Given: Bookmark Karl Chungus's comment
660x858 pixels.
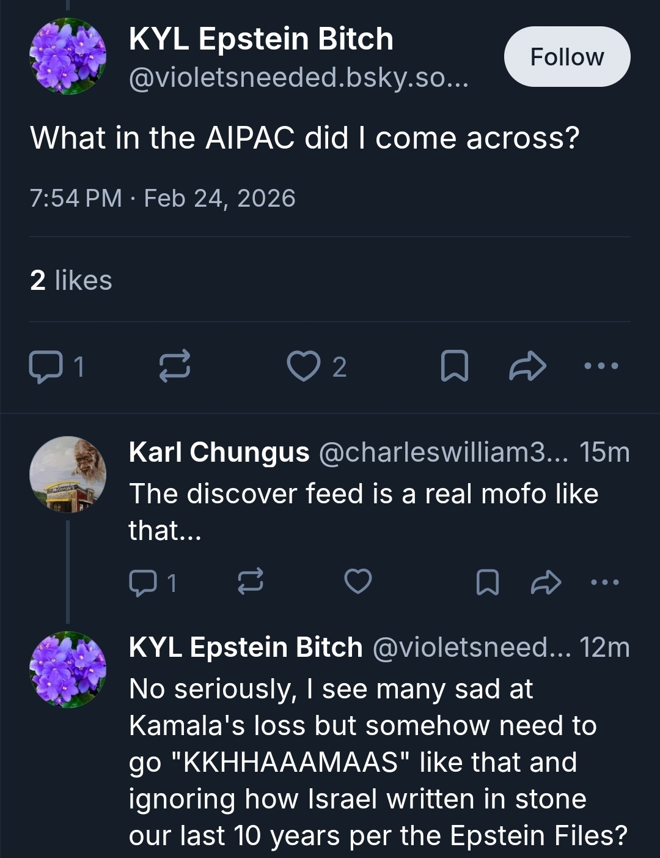Looking at the screenshot, I should (487, 582).
